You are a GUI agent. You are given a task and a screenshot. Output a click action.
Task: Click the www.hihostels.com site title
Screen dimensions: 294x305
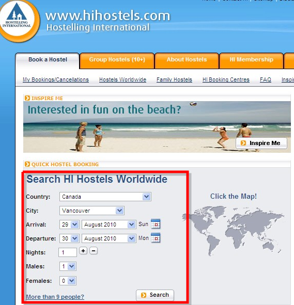point(107,15)
